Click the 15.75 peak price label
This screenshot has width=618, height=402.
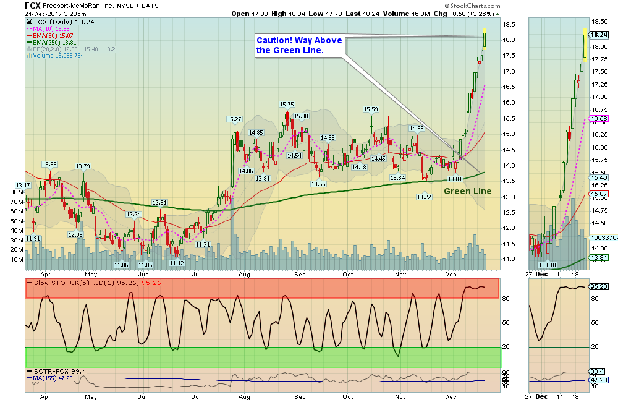[287, 105]
